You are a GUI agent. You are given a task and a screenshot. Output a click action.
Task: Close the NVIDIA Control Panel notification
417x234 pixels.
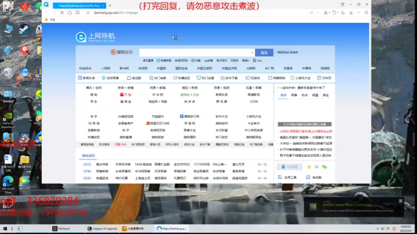pyautogui.click(x=400, y=201)
